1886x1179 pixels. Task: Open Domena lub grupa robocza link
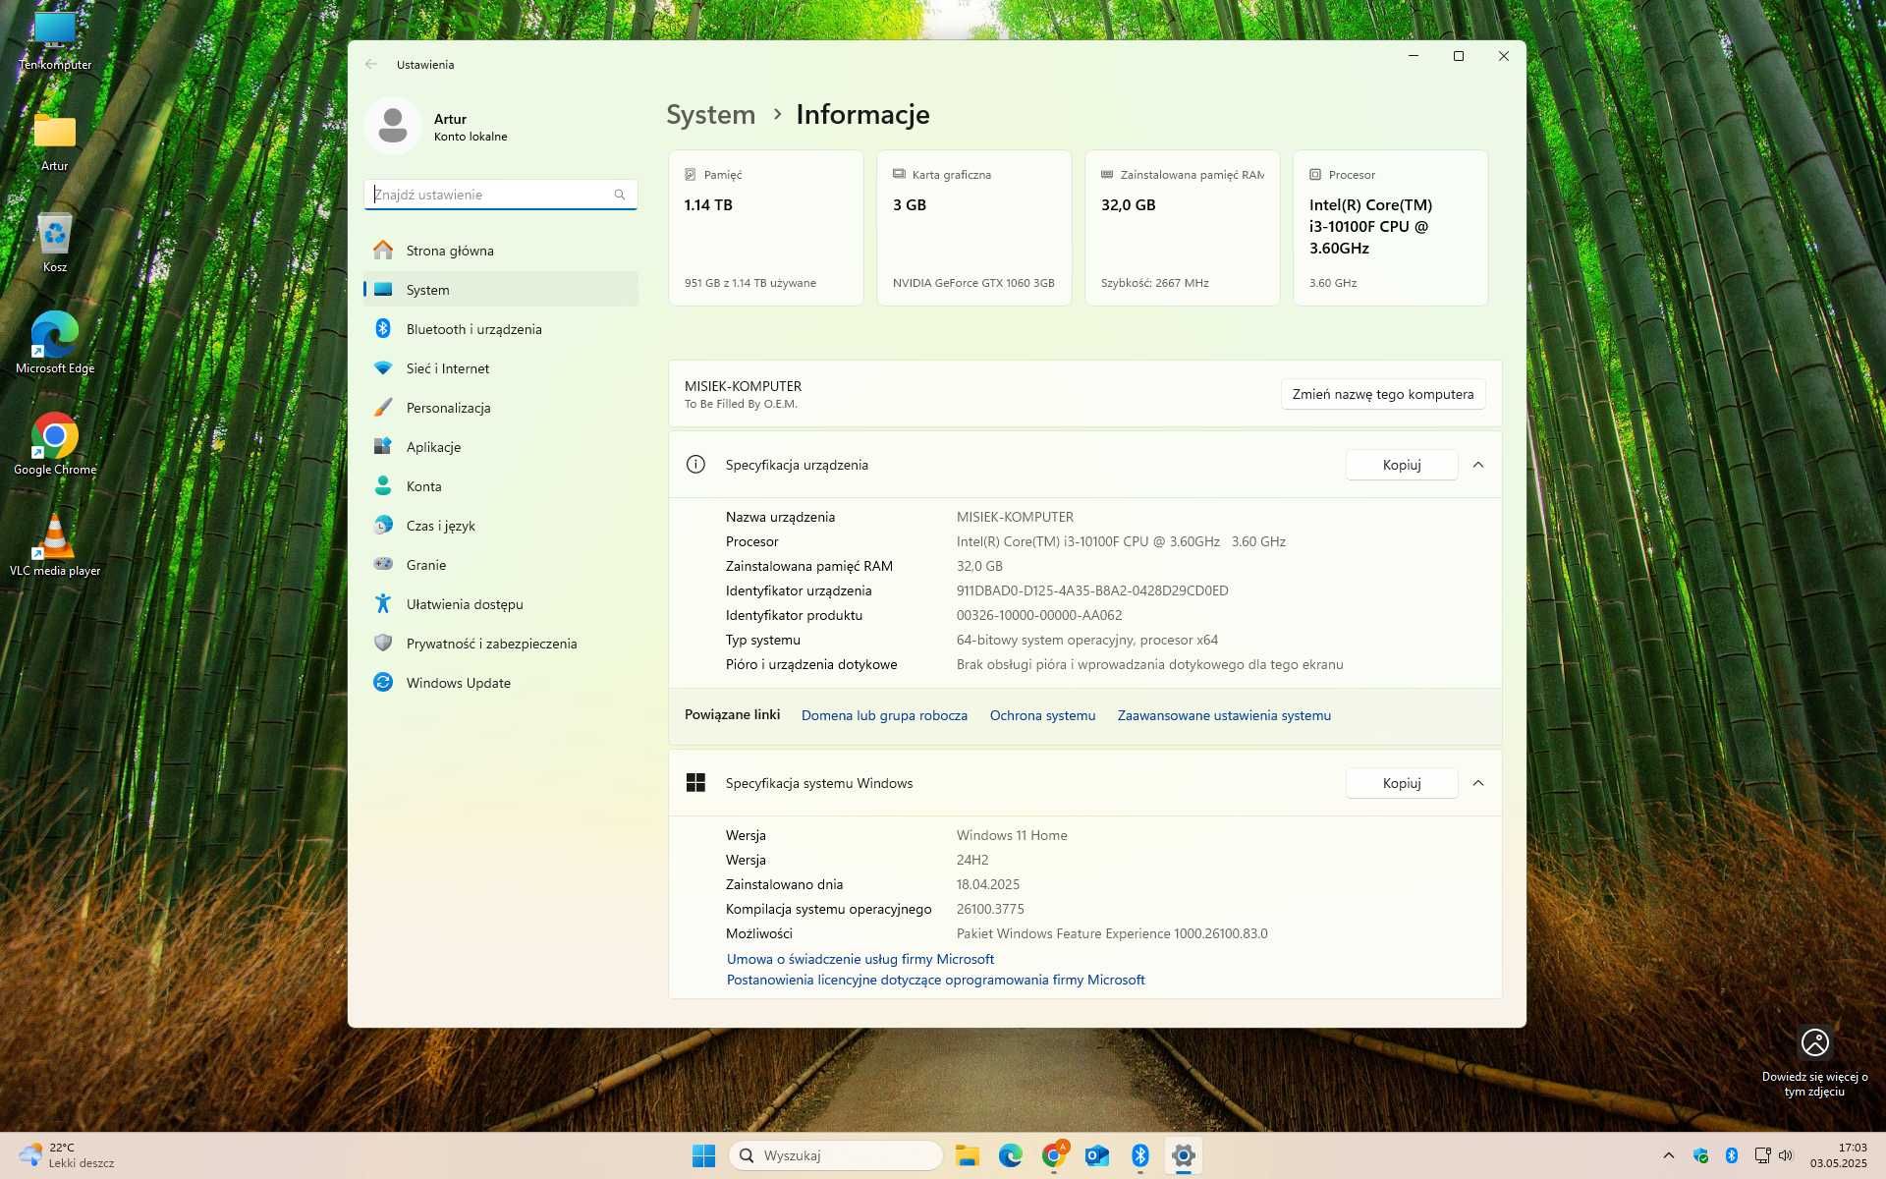[x=884, y=715]
